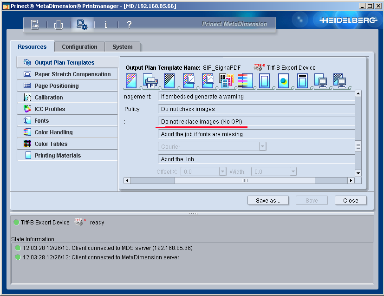384x296 pixels.
Task: Click the Save button
Action: click(312, 200)
